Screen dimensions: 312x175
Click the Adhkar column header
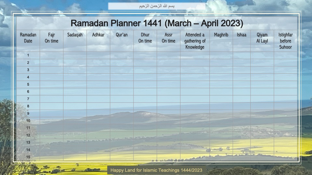(x=98, y=35)
